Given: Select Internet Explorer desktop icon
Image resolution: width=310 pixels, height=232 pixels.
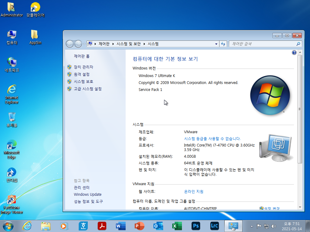Looking at the screenshot, I should [12, 94].
